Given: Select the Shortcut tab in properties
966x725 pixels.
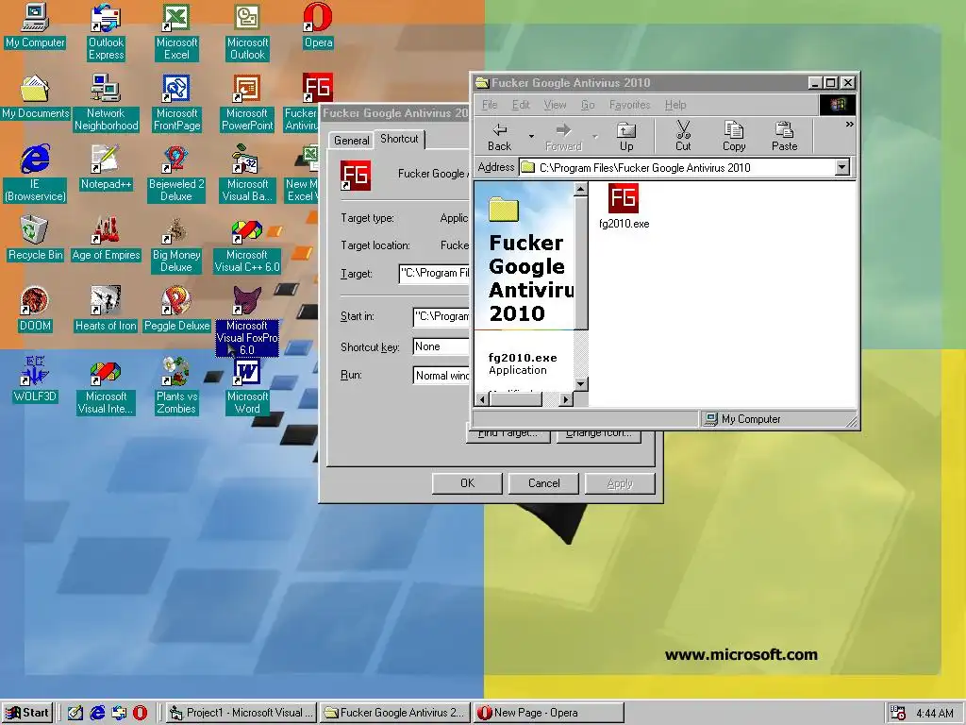Looking at the screenshot, I should (399, 139).
